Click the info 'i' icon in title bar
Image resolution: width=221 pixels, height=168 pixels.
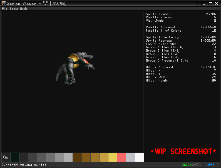199,4
